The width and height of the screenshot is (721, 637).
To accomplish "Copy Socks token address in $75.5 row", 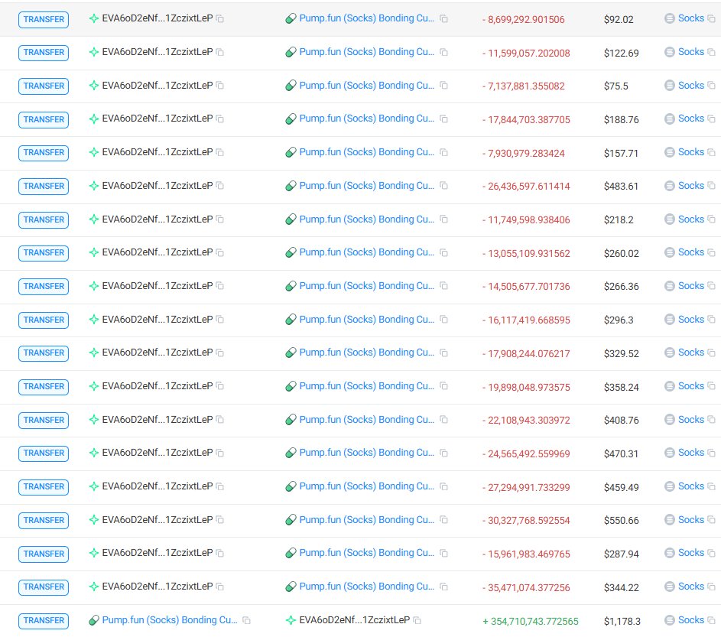I will 711,86.
